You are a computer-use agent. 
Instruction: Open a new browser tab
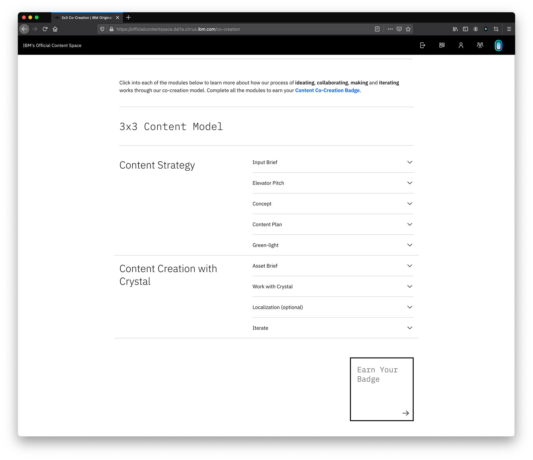click(128, 18)
